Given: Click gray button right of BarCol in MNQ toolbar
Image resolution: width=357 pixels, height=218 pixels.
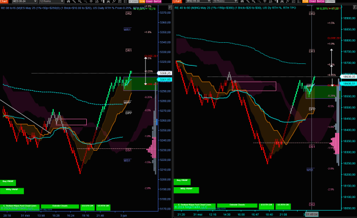Looking at the screenshot, I should point(330,1).
